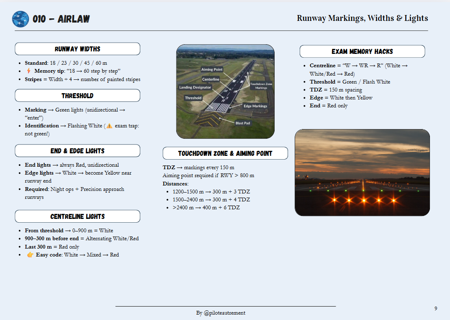This screenshot has height=320, width=450.
Task: Click the End & Edge Lights heading
Action: pos(77,151)
